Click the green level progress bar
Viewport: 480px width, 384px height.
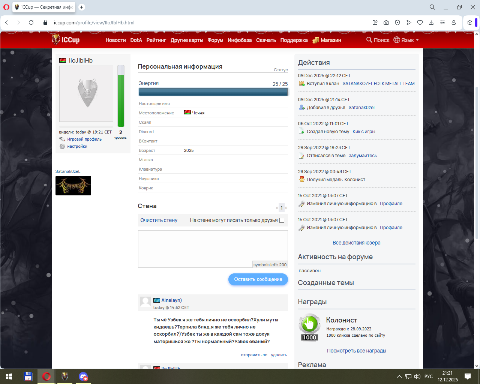click(121, 96)
